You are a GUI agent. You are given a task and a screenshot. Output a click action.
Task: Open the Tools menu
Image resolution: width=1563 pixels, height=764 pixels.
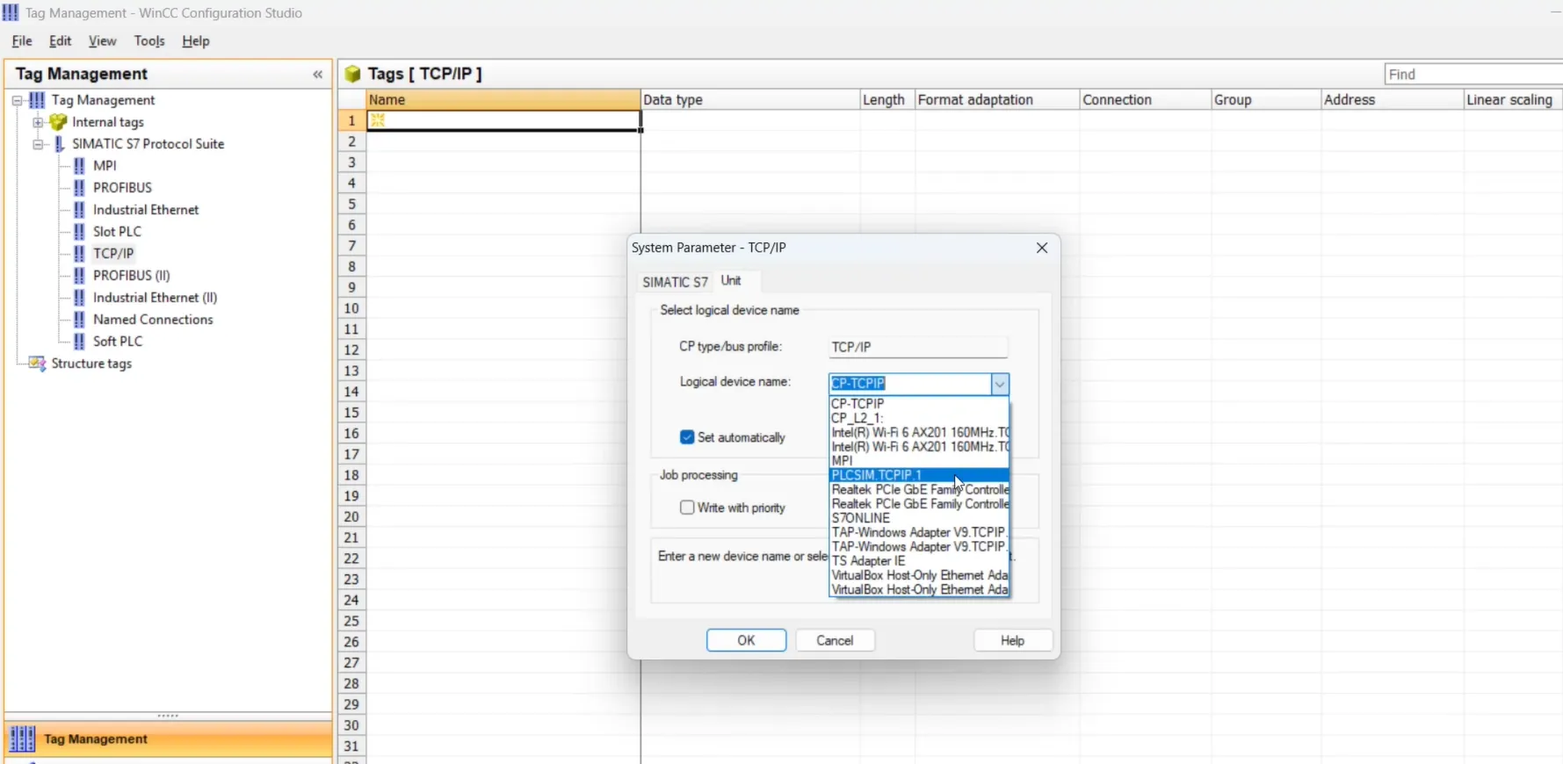click(x=149, y=41)
